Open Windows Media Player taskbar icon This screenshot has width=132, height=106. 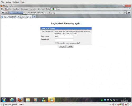[35, 100]
